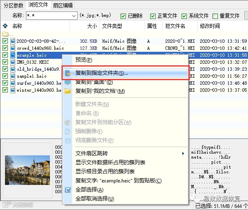This screenshot has width=248, height=210.
Task: Click the 2020-03-10 13:37:05 timestamp
Action: click(x=223, y=90)
